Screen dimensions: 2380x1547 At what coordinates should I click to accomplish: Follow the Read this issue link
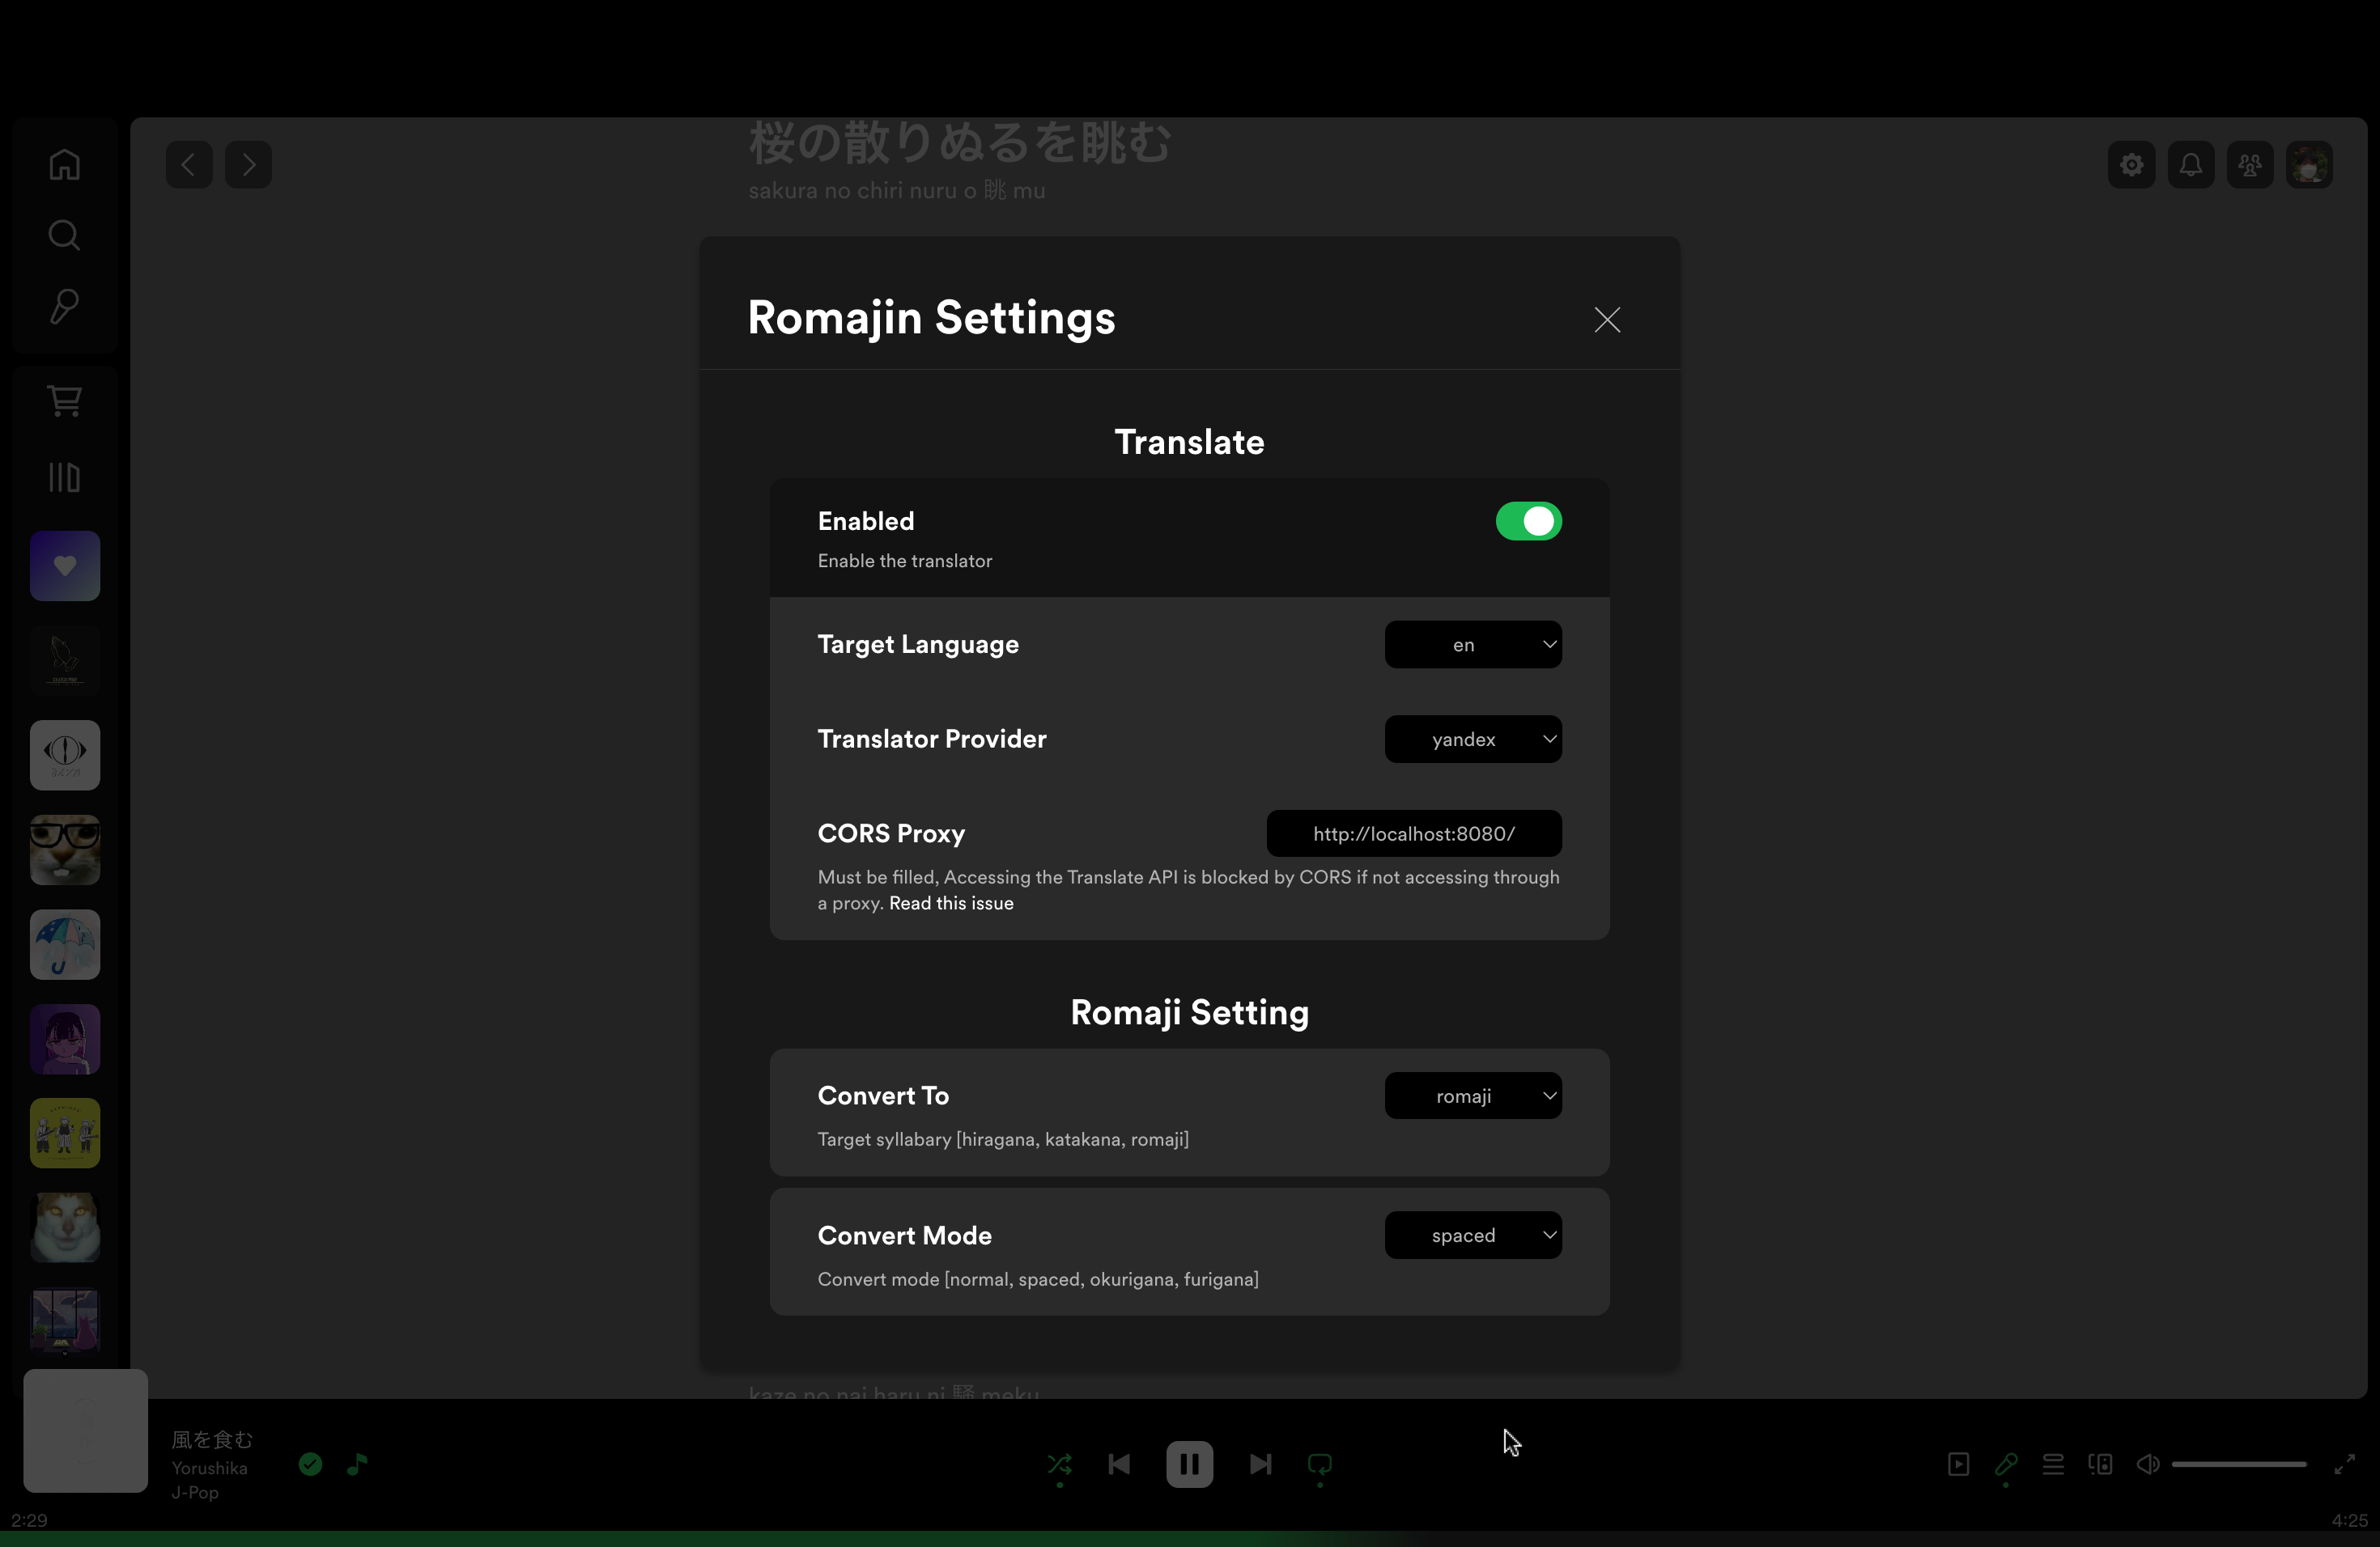tap(950, 904)
